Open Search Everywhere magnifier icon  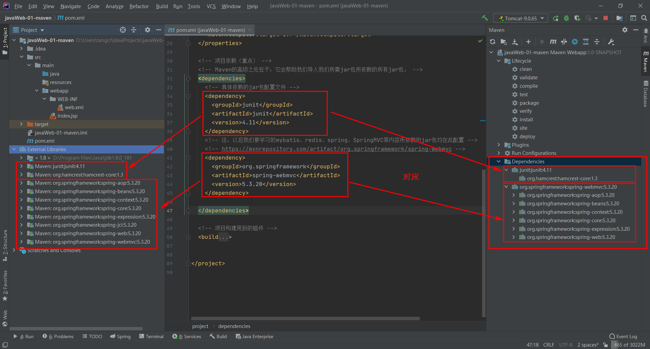click(644, 18)
